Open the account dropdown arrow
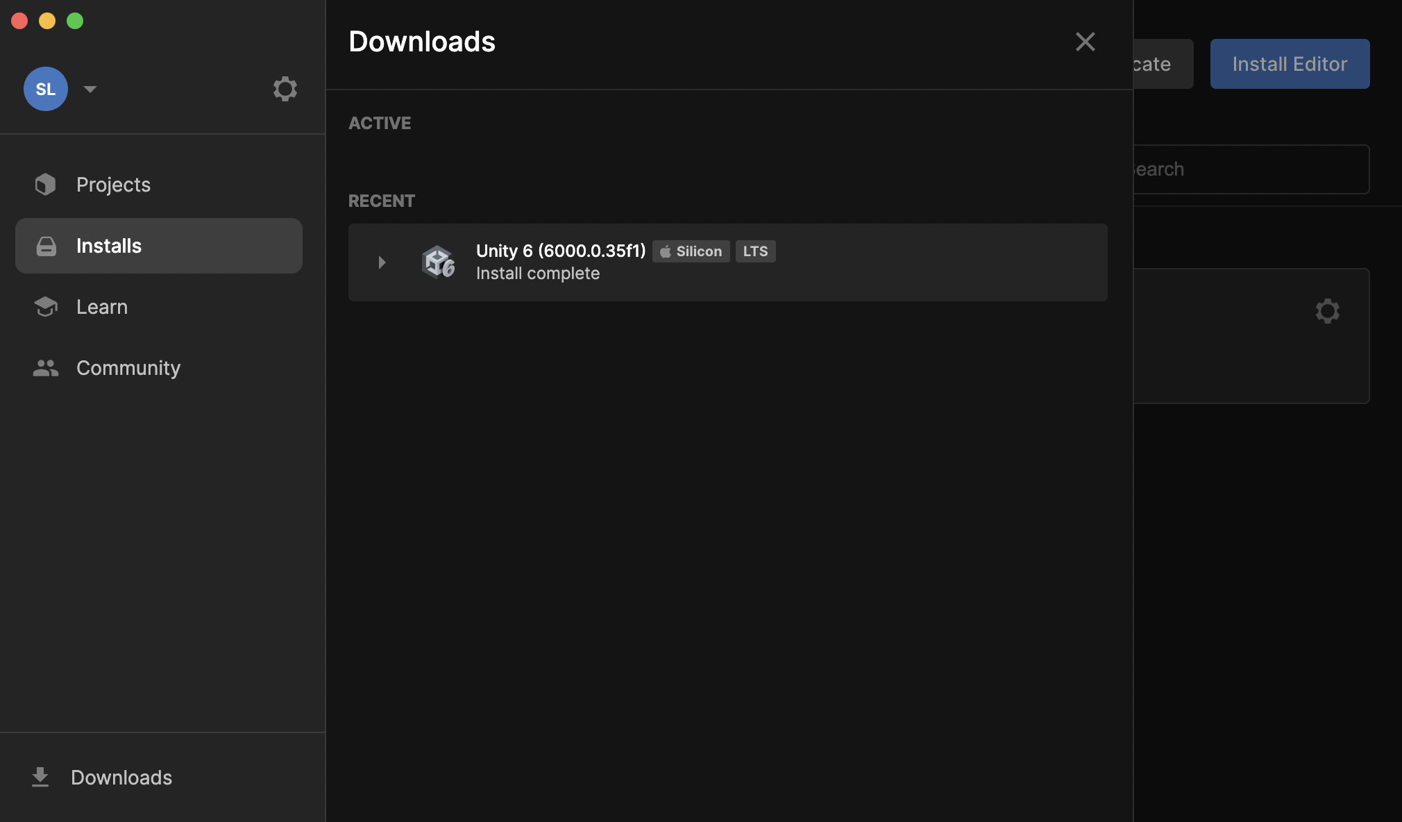The image size is (1402, 822). (x=90, y=89)
